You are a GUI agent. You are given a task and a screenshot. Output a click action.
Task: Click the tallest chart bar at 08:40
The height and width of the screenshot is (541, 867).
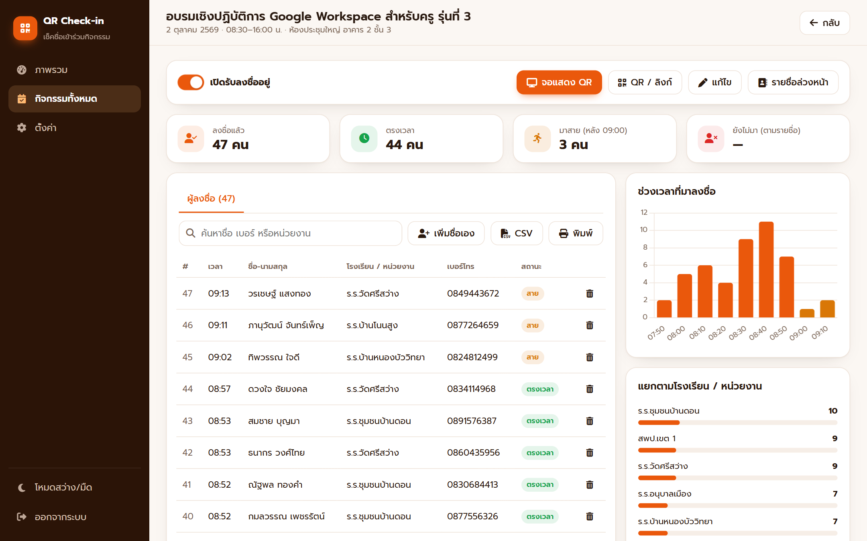pyautogui.click(x=766, y=270)
